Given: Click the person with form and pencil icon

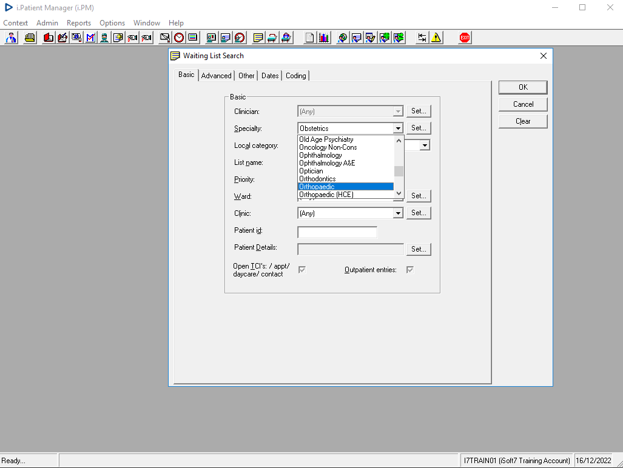Looking at the screenshot, I should pos(370,38).
